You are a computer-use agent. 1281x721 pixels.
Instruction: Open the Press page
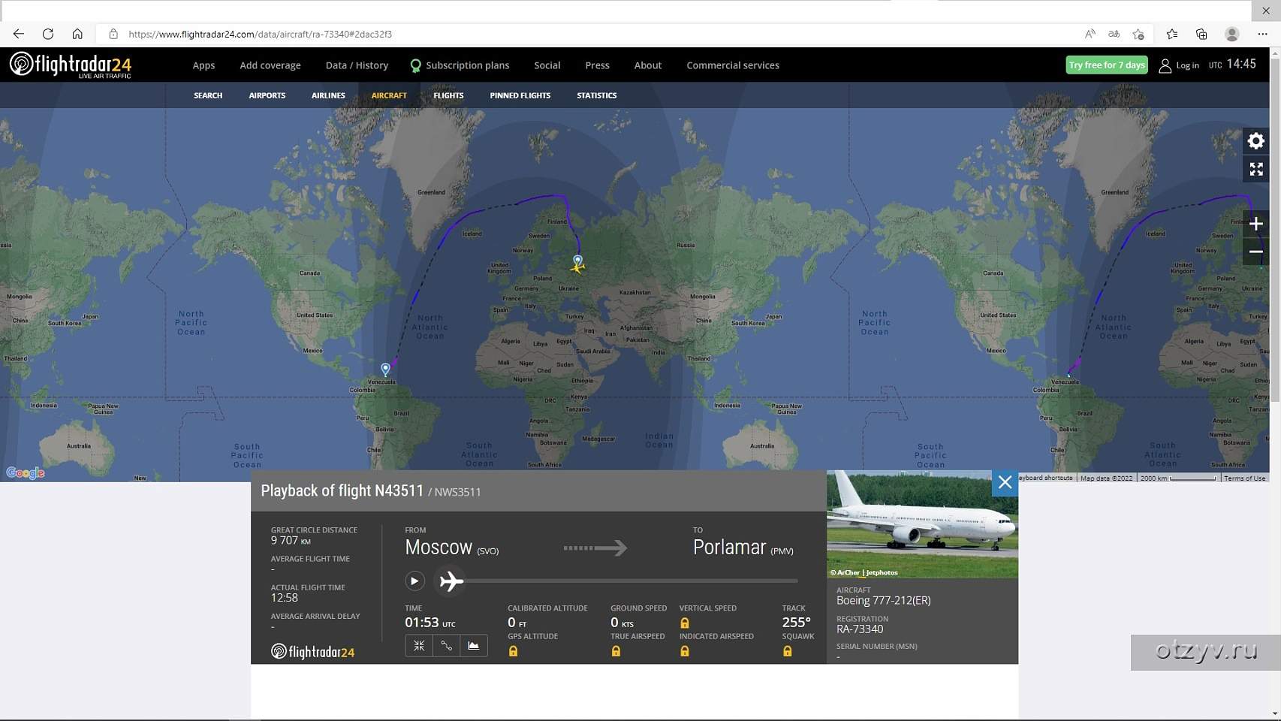pos(597,65)
